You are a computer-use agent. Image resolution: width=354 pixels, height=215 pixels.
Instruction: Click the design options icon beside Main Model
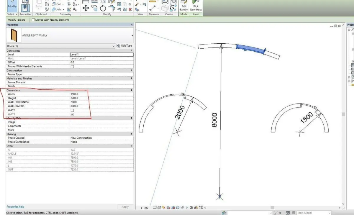pyautogui.click(x=288, y=213)
